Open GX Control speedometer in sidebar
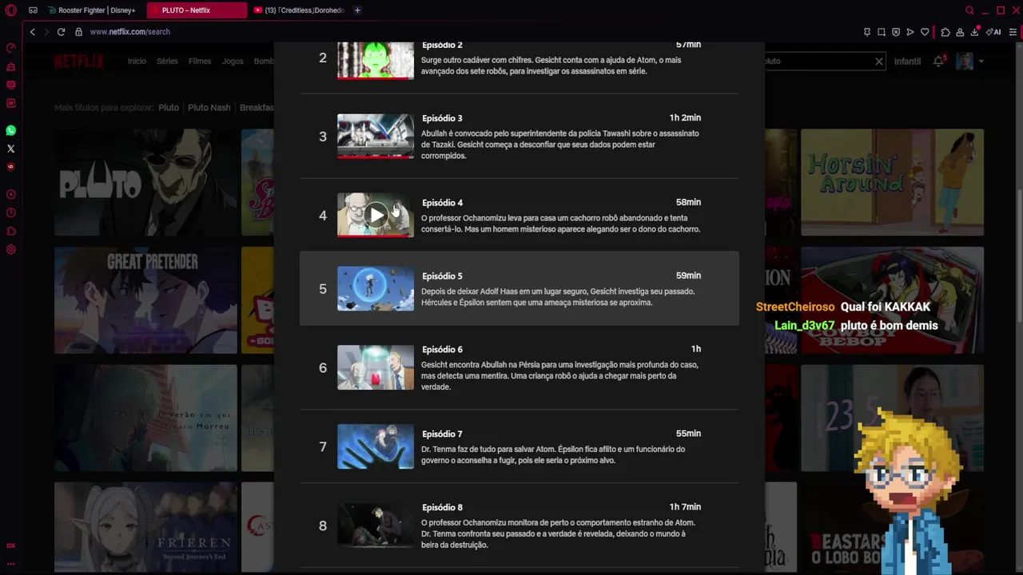Viewport: 1023px width, 575px height. pos(11,48)
